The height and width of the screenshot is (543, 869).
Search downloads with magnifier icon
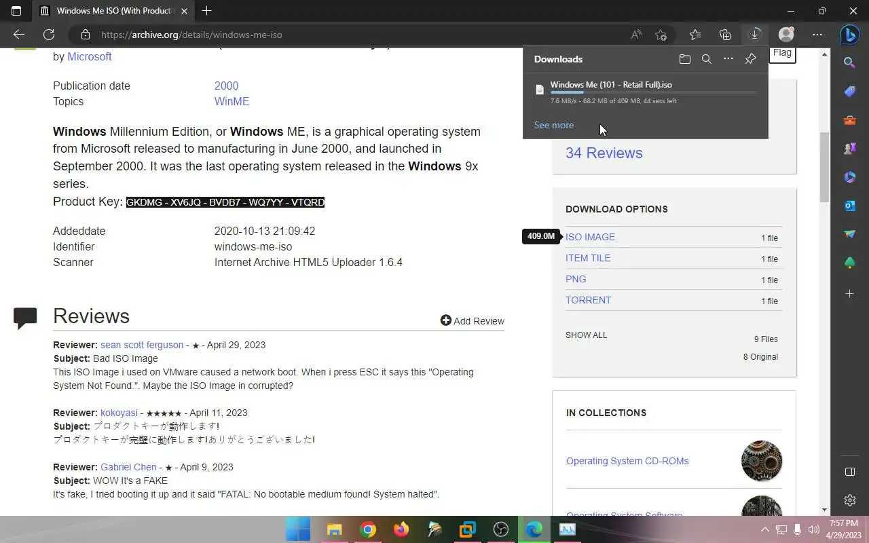click(707, 59)
